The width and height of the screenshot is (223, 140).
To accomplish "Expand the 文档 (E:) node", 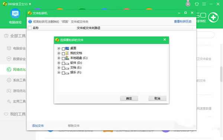I will 59,68.
